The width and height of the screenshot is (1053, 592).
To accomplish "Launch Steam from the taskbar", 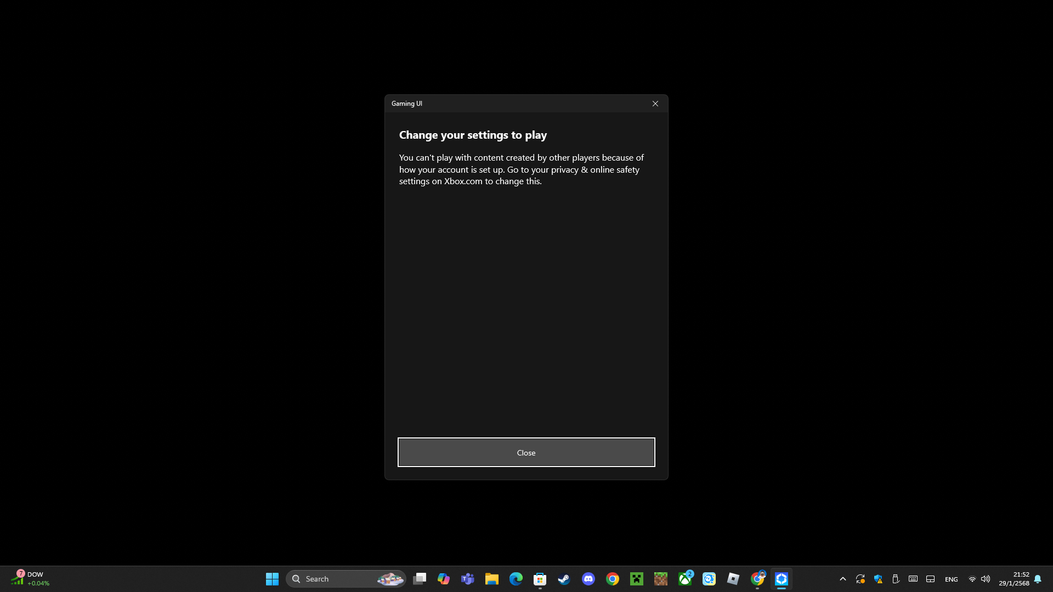I will (x=564, y=579).
